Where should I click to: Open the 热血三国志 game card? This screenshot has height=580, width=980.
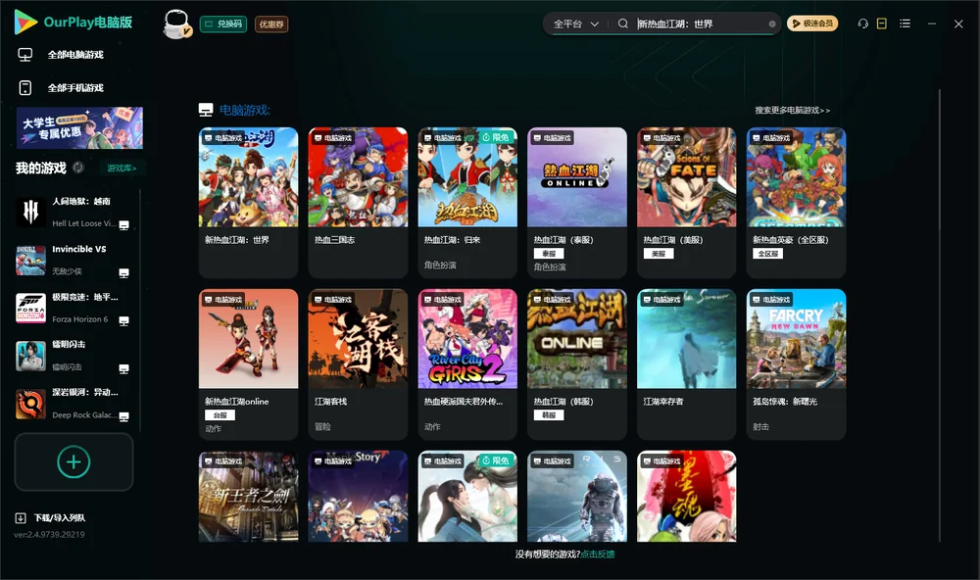coord(358,203)
